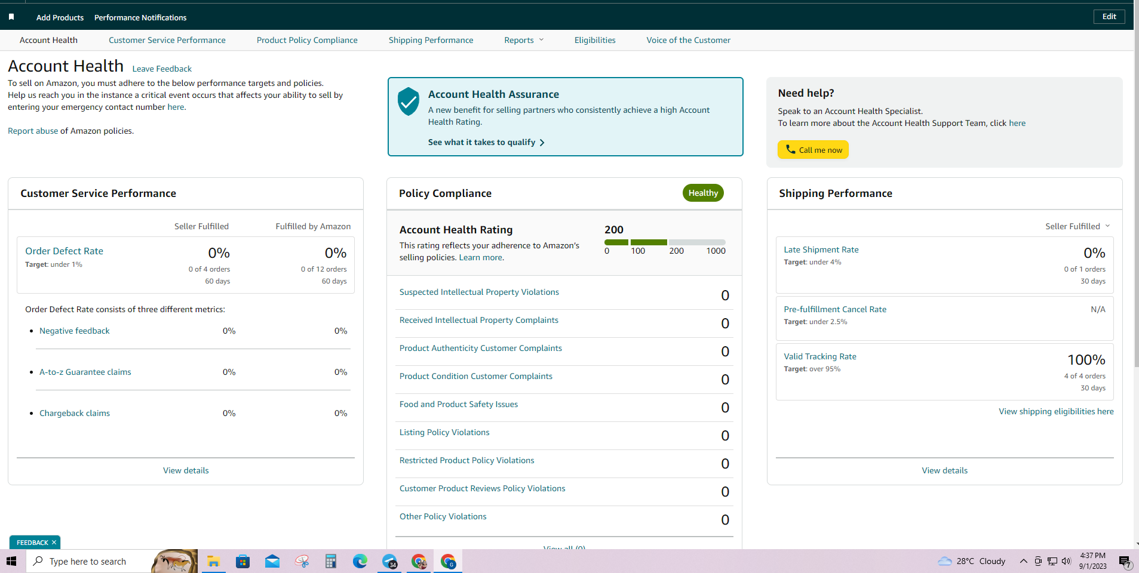
Task: Open the Seller Fulfilled dropdown in Shipping Performance
Action: pos(1077,226)
